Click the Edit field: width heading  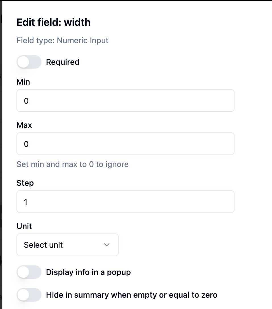[x=53, y=22]
